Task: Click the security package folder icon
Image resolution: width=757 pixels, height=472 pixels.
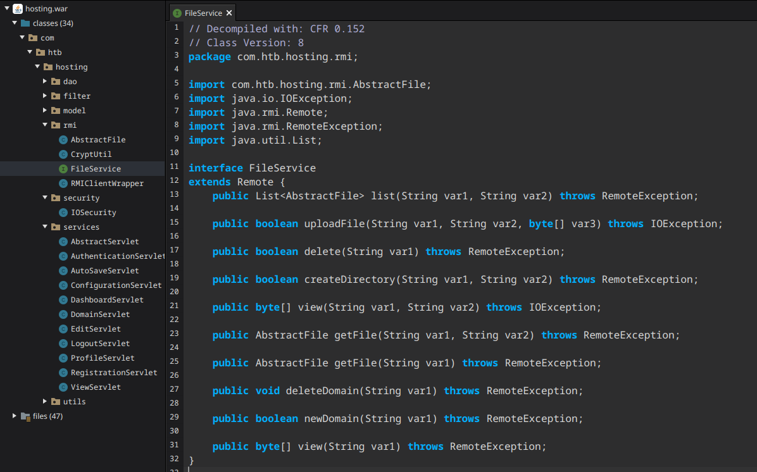Action: point(56,198)
